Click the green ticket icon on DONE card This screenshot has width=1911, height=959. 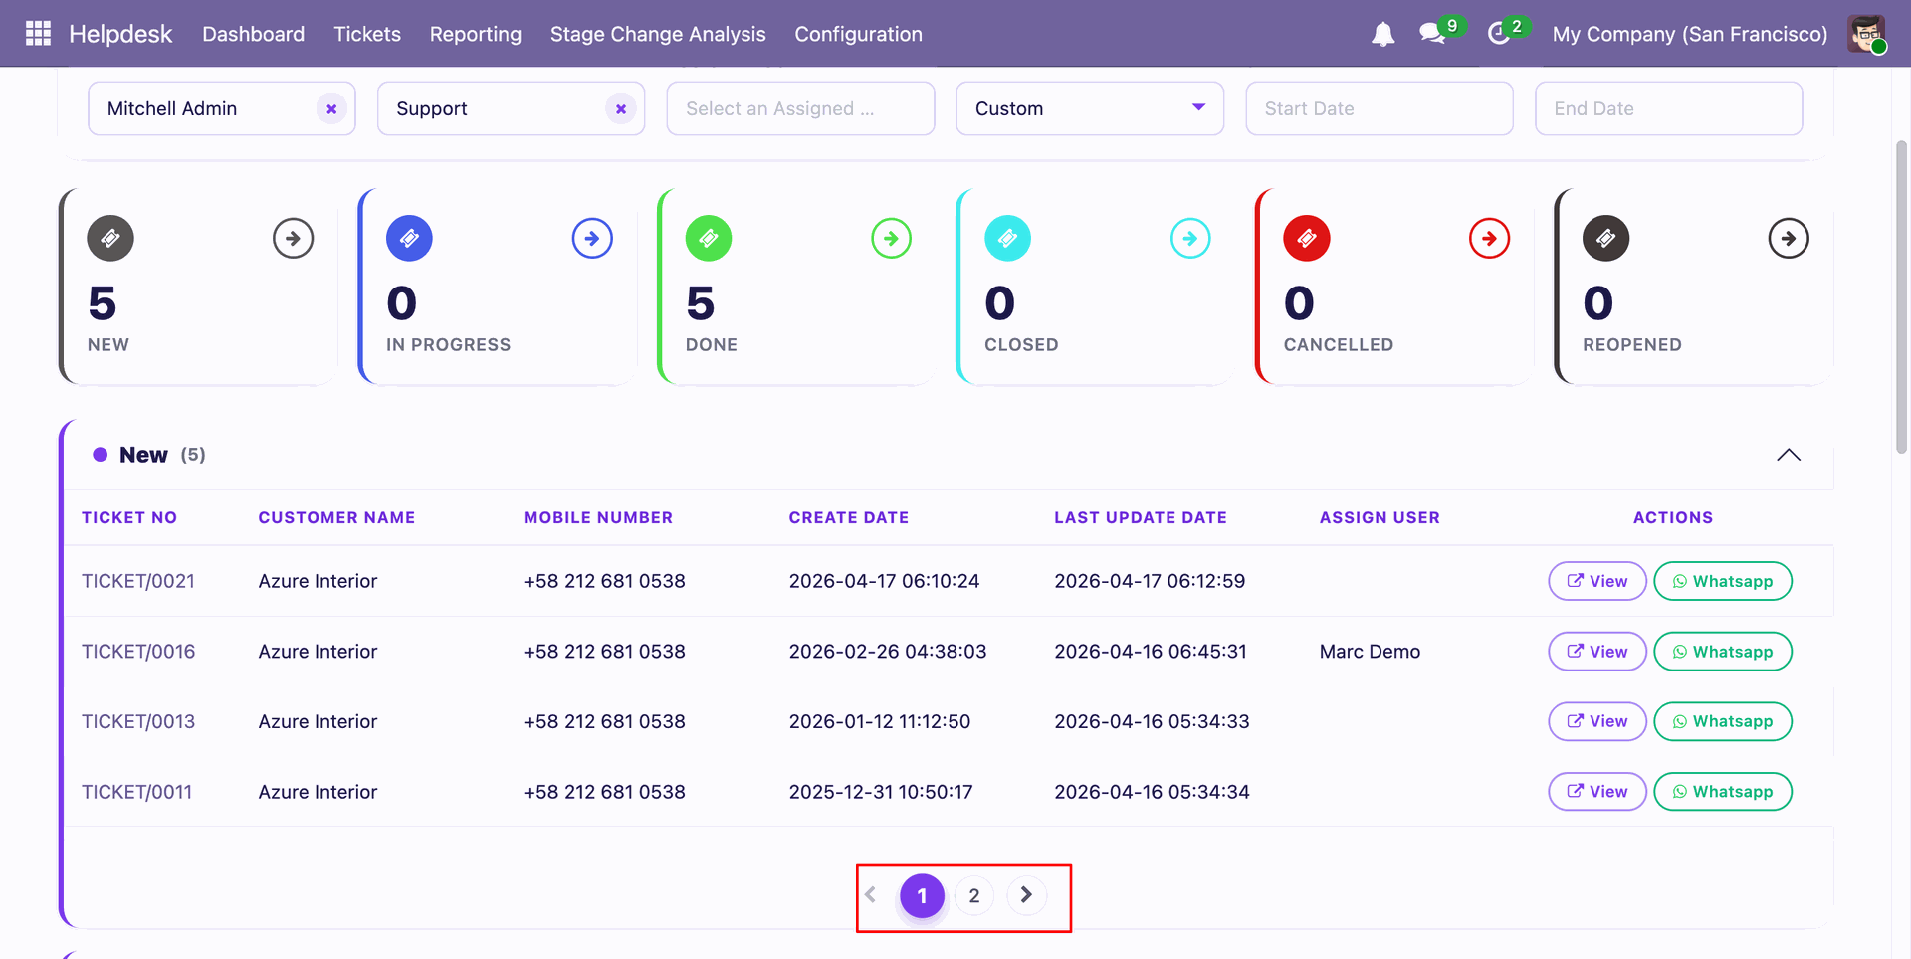coord(709,238)
